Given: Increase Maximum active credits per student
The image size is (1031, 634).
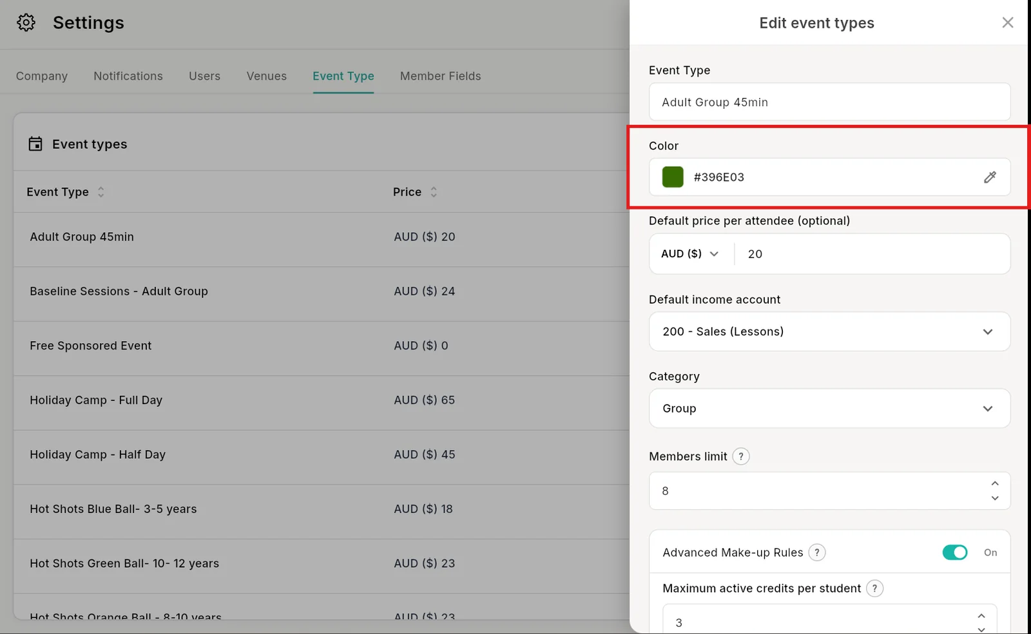Looking at the screenshot, I should click(x=981, y=616).
